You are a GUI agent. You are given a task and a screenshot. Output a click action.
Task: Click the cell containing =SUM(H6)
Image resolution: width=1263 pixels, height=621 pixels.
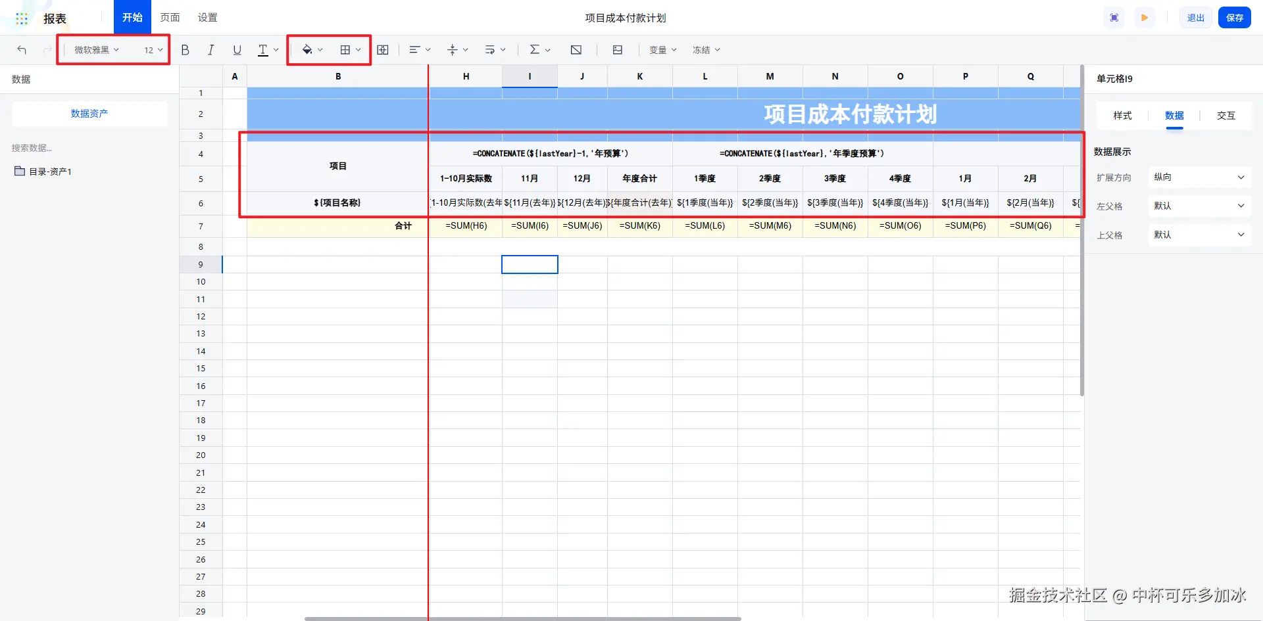(x=466, y=226)
